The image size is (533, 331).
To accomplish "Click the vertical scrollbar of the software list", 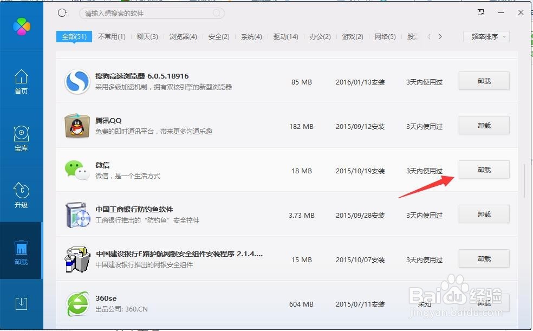I will pos(524,180).
